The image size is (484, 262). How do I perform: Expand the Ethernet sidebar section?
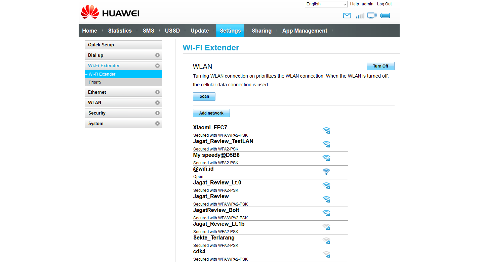coord(123,92)
